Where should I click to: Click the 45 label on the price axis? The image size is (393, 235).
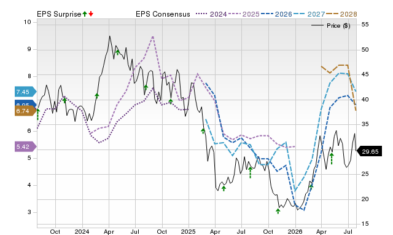tap(365, 74)
